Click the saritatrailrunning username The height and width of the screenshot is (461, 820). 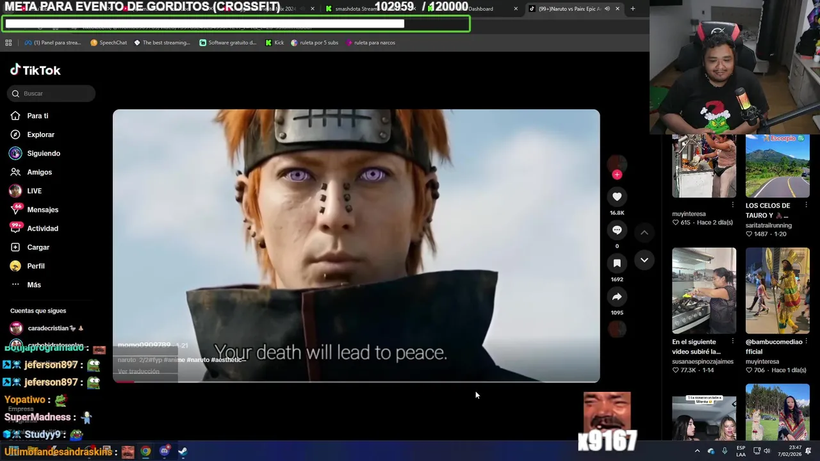[769, 225]
